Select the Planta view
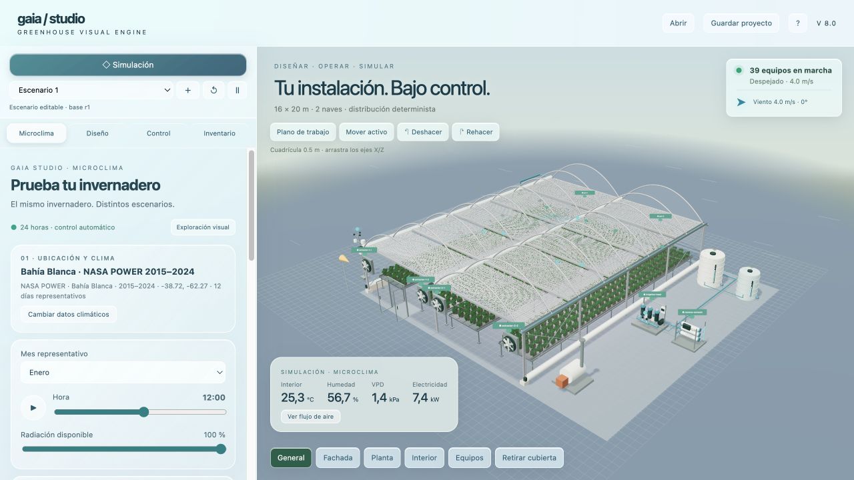This screenshot has width=854, height=480. point(382,458)
